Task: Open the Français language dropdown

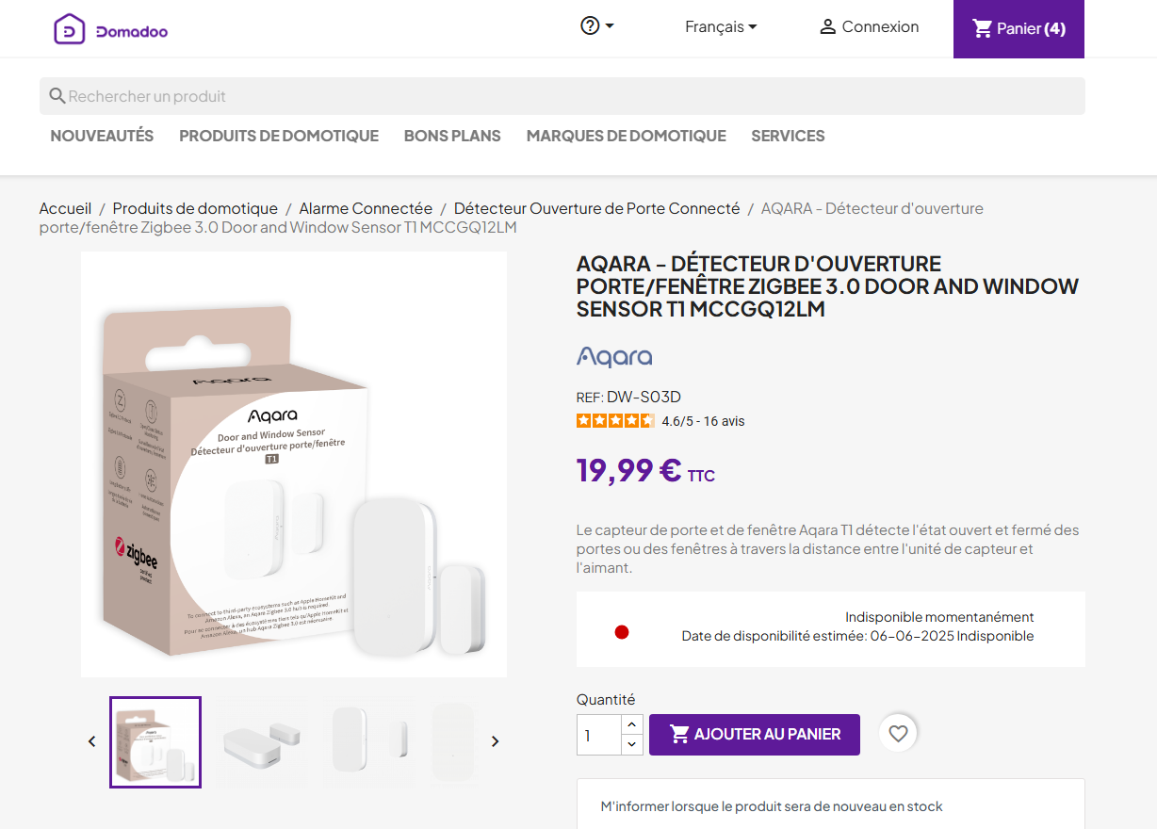Action: 721,27
